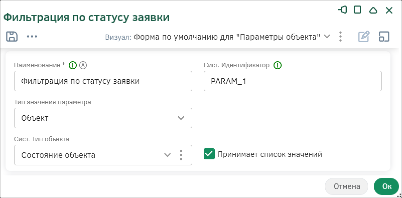The height and width of the screenshot is (198, 402).
Task: Open the vertical dots menu beside Визуал
Action: click(x=341, y=37)
